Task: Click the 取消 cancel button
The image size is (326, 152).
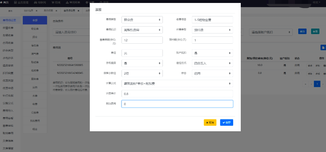Action: coord(210,122)
